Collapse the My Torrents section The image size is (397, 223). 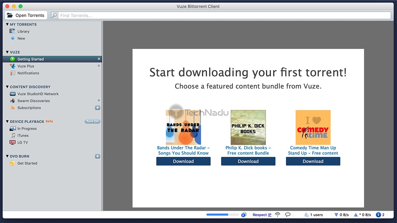tap(7, 24)
